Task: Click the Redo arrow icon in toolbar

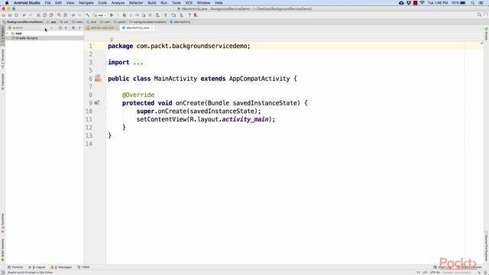Action: (x=31, y=15)
